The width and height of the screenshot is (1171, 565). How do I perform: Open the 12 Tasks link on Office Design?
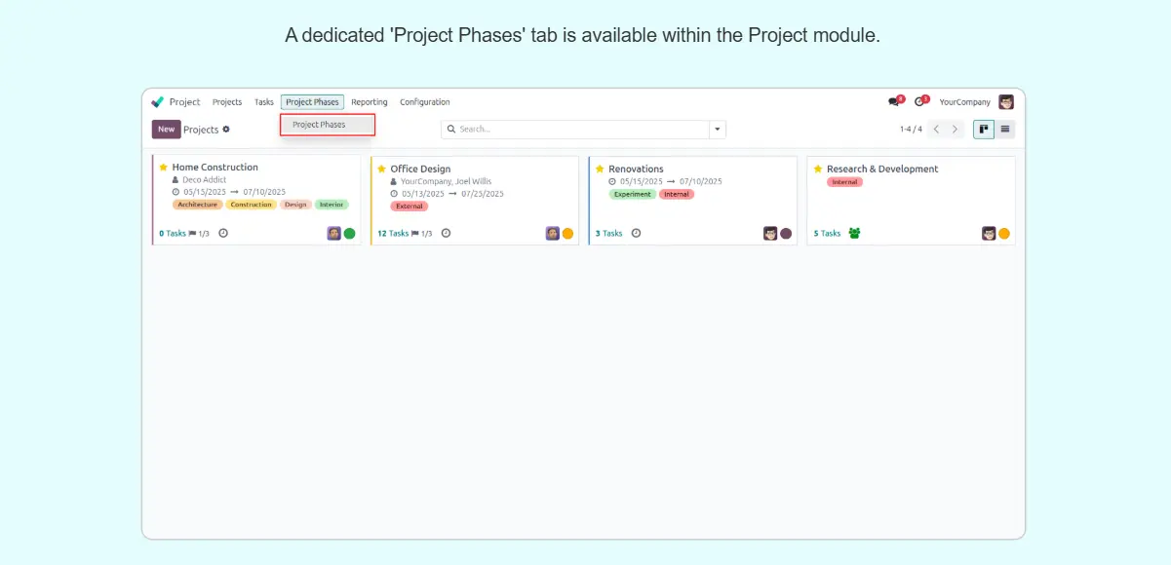point(393,234)
